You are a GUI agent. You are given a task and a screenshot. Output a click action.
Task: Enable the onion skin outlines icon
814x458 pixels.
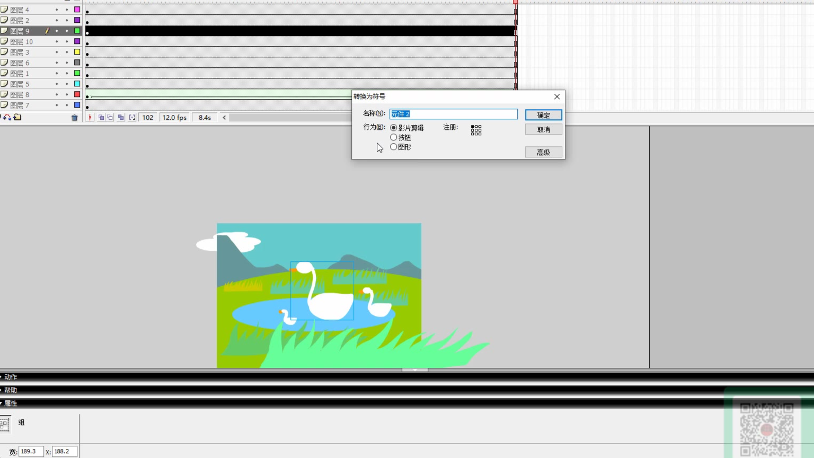pyautogui.click(x=110, y=118)
